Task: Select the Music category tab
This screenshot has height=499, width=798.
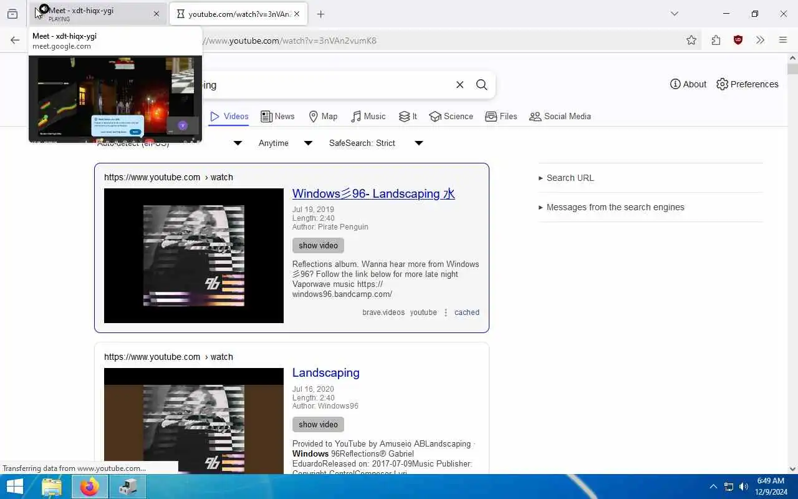Action: (368, 117)
